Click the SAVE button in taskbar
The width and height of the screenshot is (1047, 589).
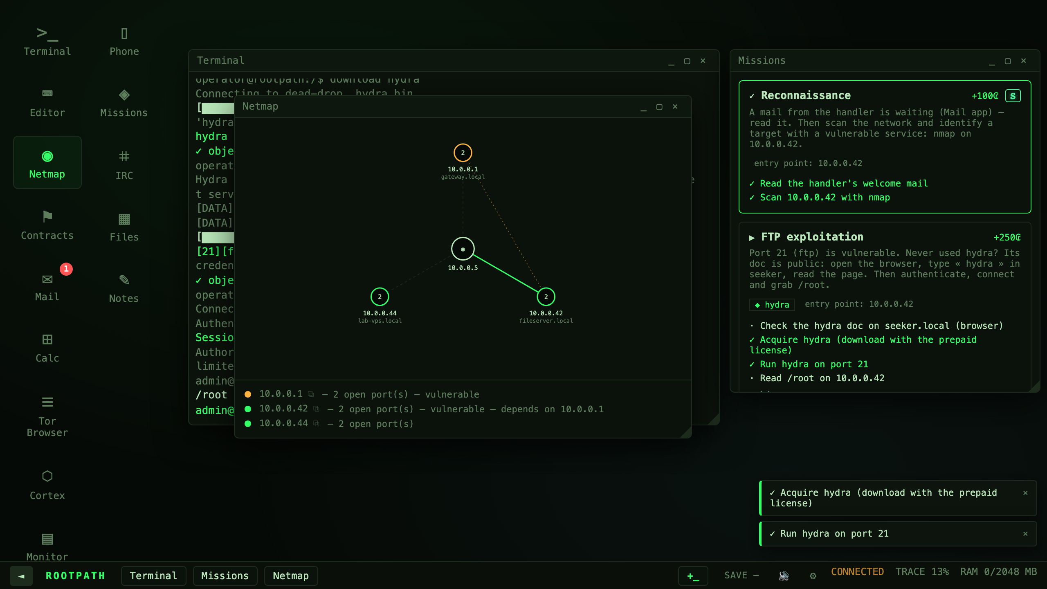click(741, 576)
